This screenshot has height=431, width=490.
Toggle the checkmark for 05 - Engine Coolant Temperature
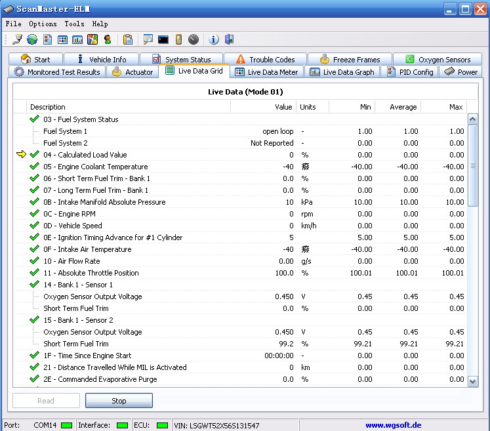34,166
